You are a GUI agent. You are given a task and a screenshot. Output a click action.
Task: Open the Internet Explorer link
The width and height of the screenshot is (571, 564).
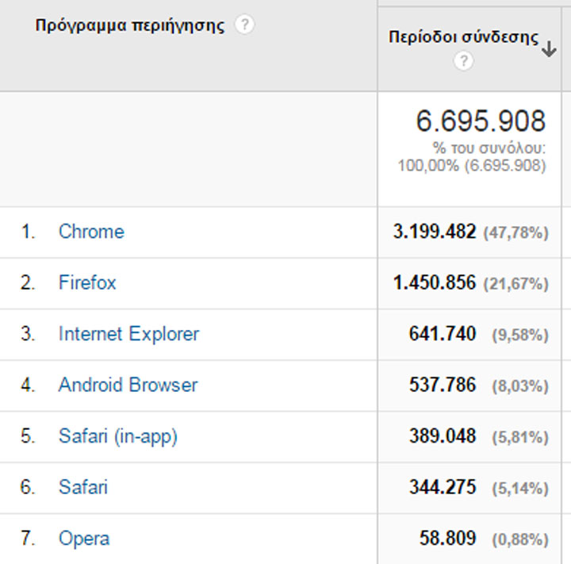(128, 334)
